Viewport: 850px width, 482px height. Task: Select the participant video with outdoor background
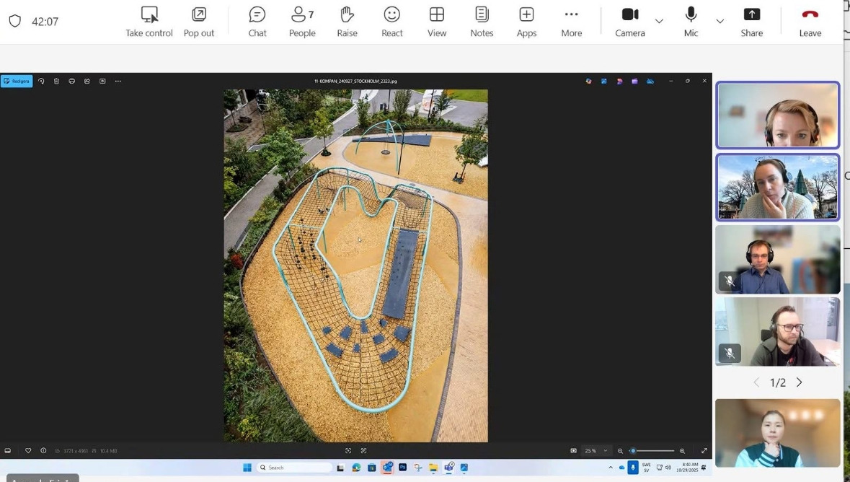click(x=777, y=187)
